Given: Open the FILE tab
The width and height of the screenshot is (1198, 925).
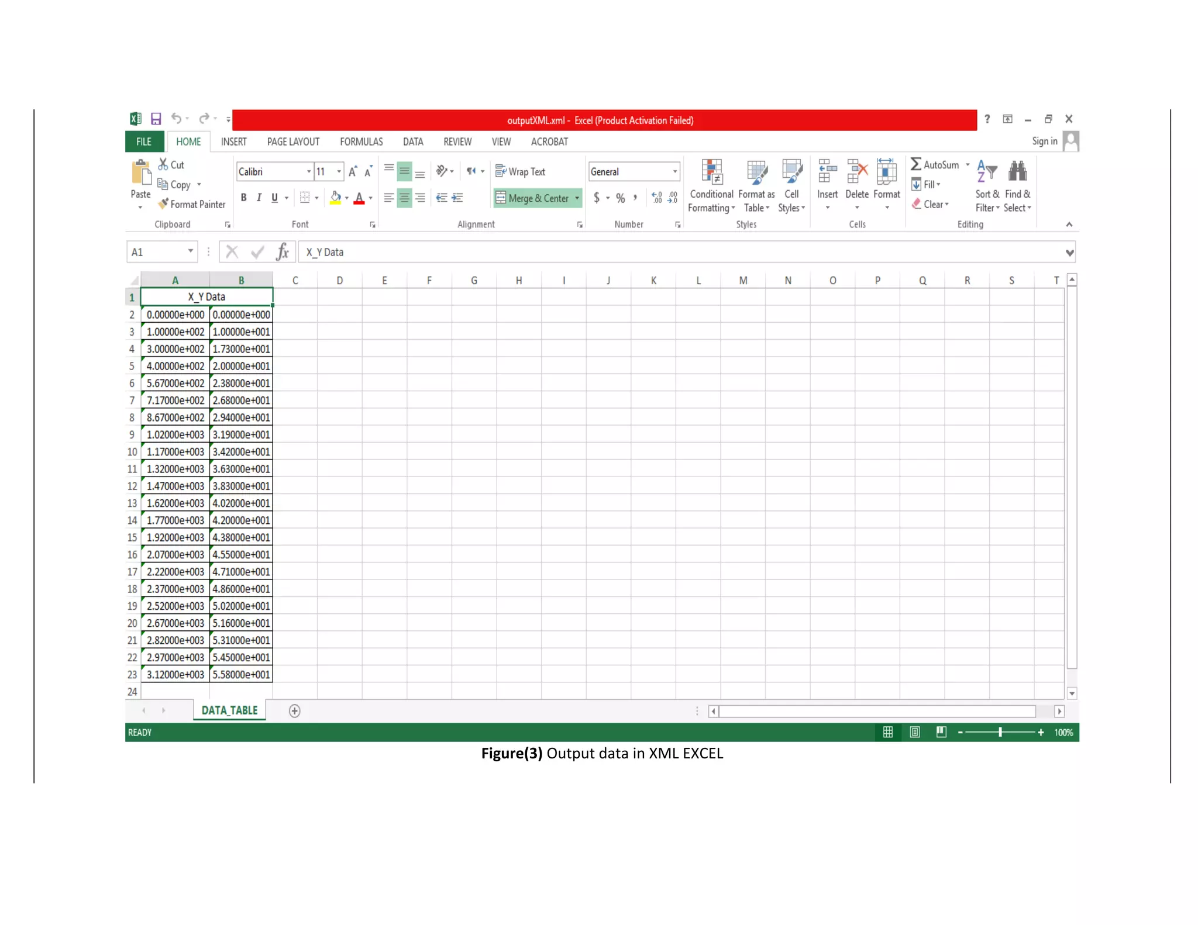Looking at the screenshot, I should click(144, 141).
